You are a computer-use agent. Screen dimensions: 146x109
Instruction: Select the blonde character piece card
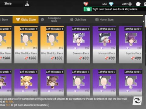coord(26,83)
